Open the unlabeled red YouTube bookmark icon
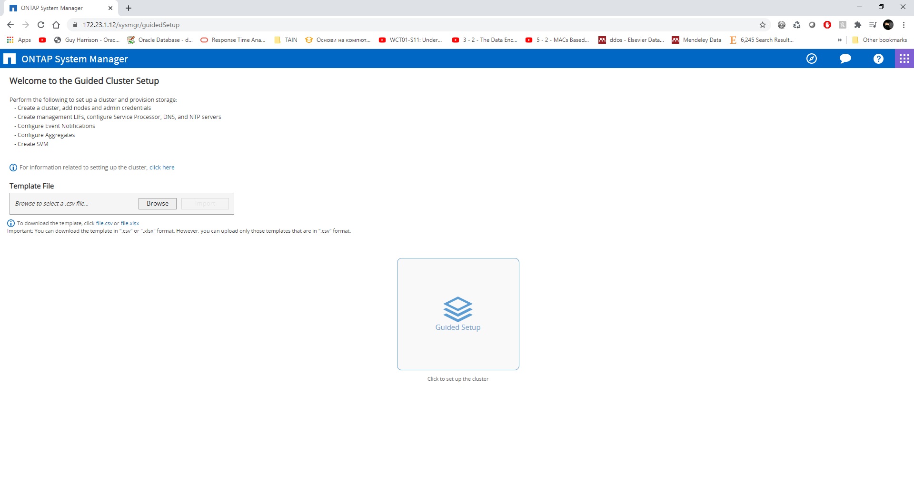This screenshot has height=495, width=914. pyautogui.click(x=42, y=40)
